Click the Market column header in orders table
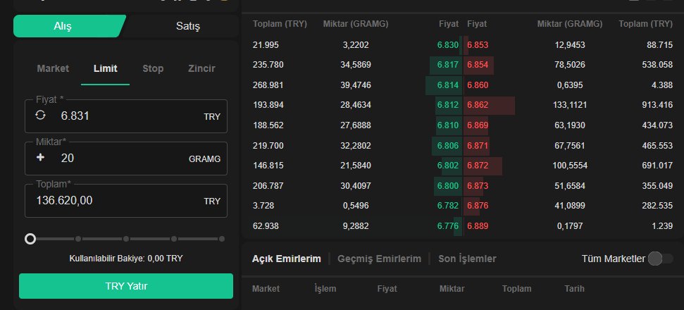 coord(266,289)
